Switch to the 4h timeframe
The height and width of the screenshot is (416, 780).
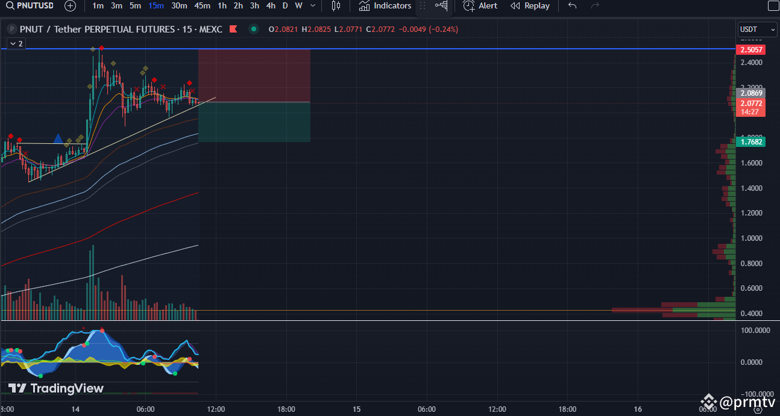pos(271,6)
